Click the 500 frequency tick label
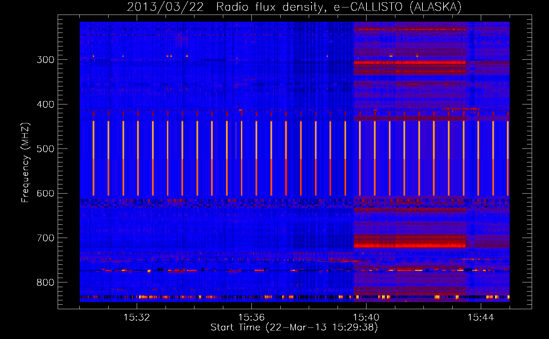This screenshot has height=339, width=549. [45, 149]
